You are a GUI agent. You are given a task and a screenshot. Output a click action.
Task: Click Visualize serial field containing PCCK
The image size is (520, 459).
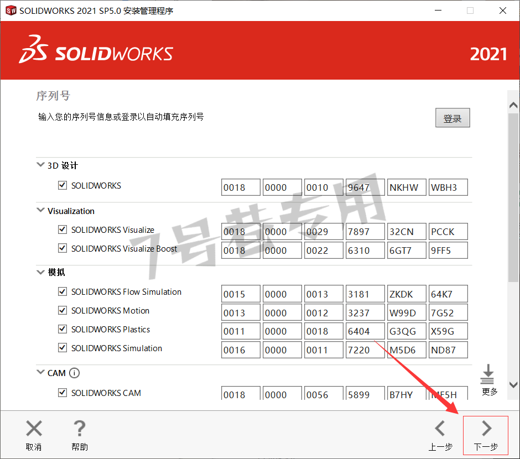[448, 232]
